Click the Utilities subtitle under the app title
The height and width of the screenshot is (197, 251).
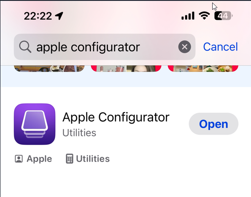(x=79, y=132)
